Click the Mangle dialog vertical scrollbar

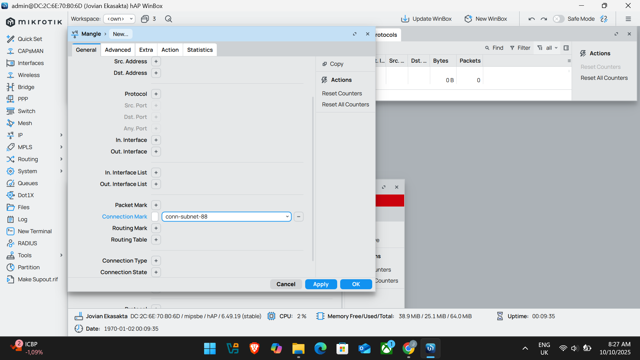click(313, 178)
